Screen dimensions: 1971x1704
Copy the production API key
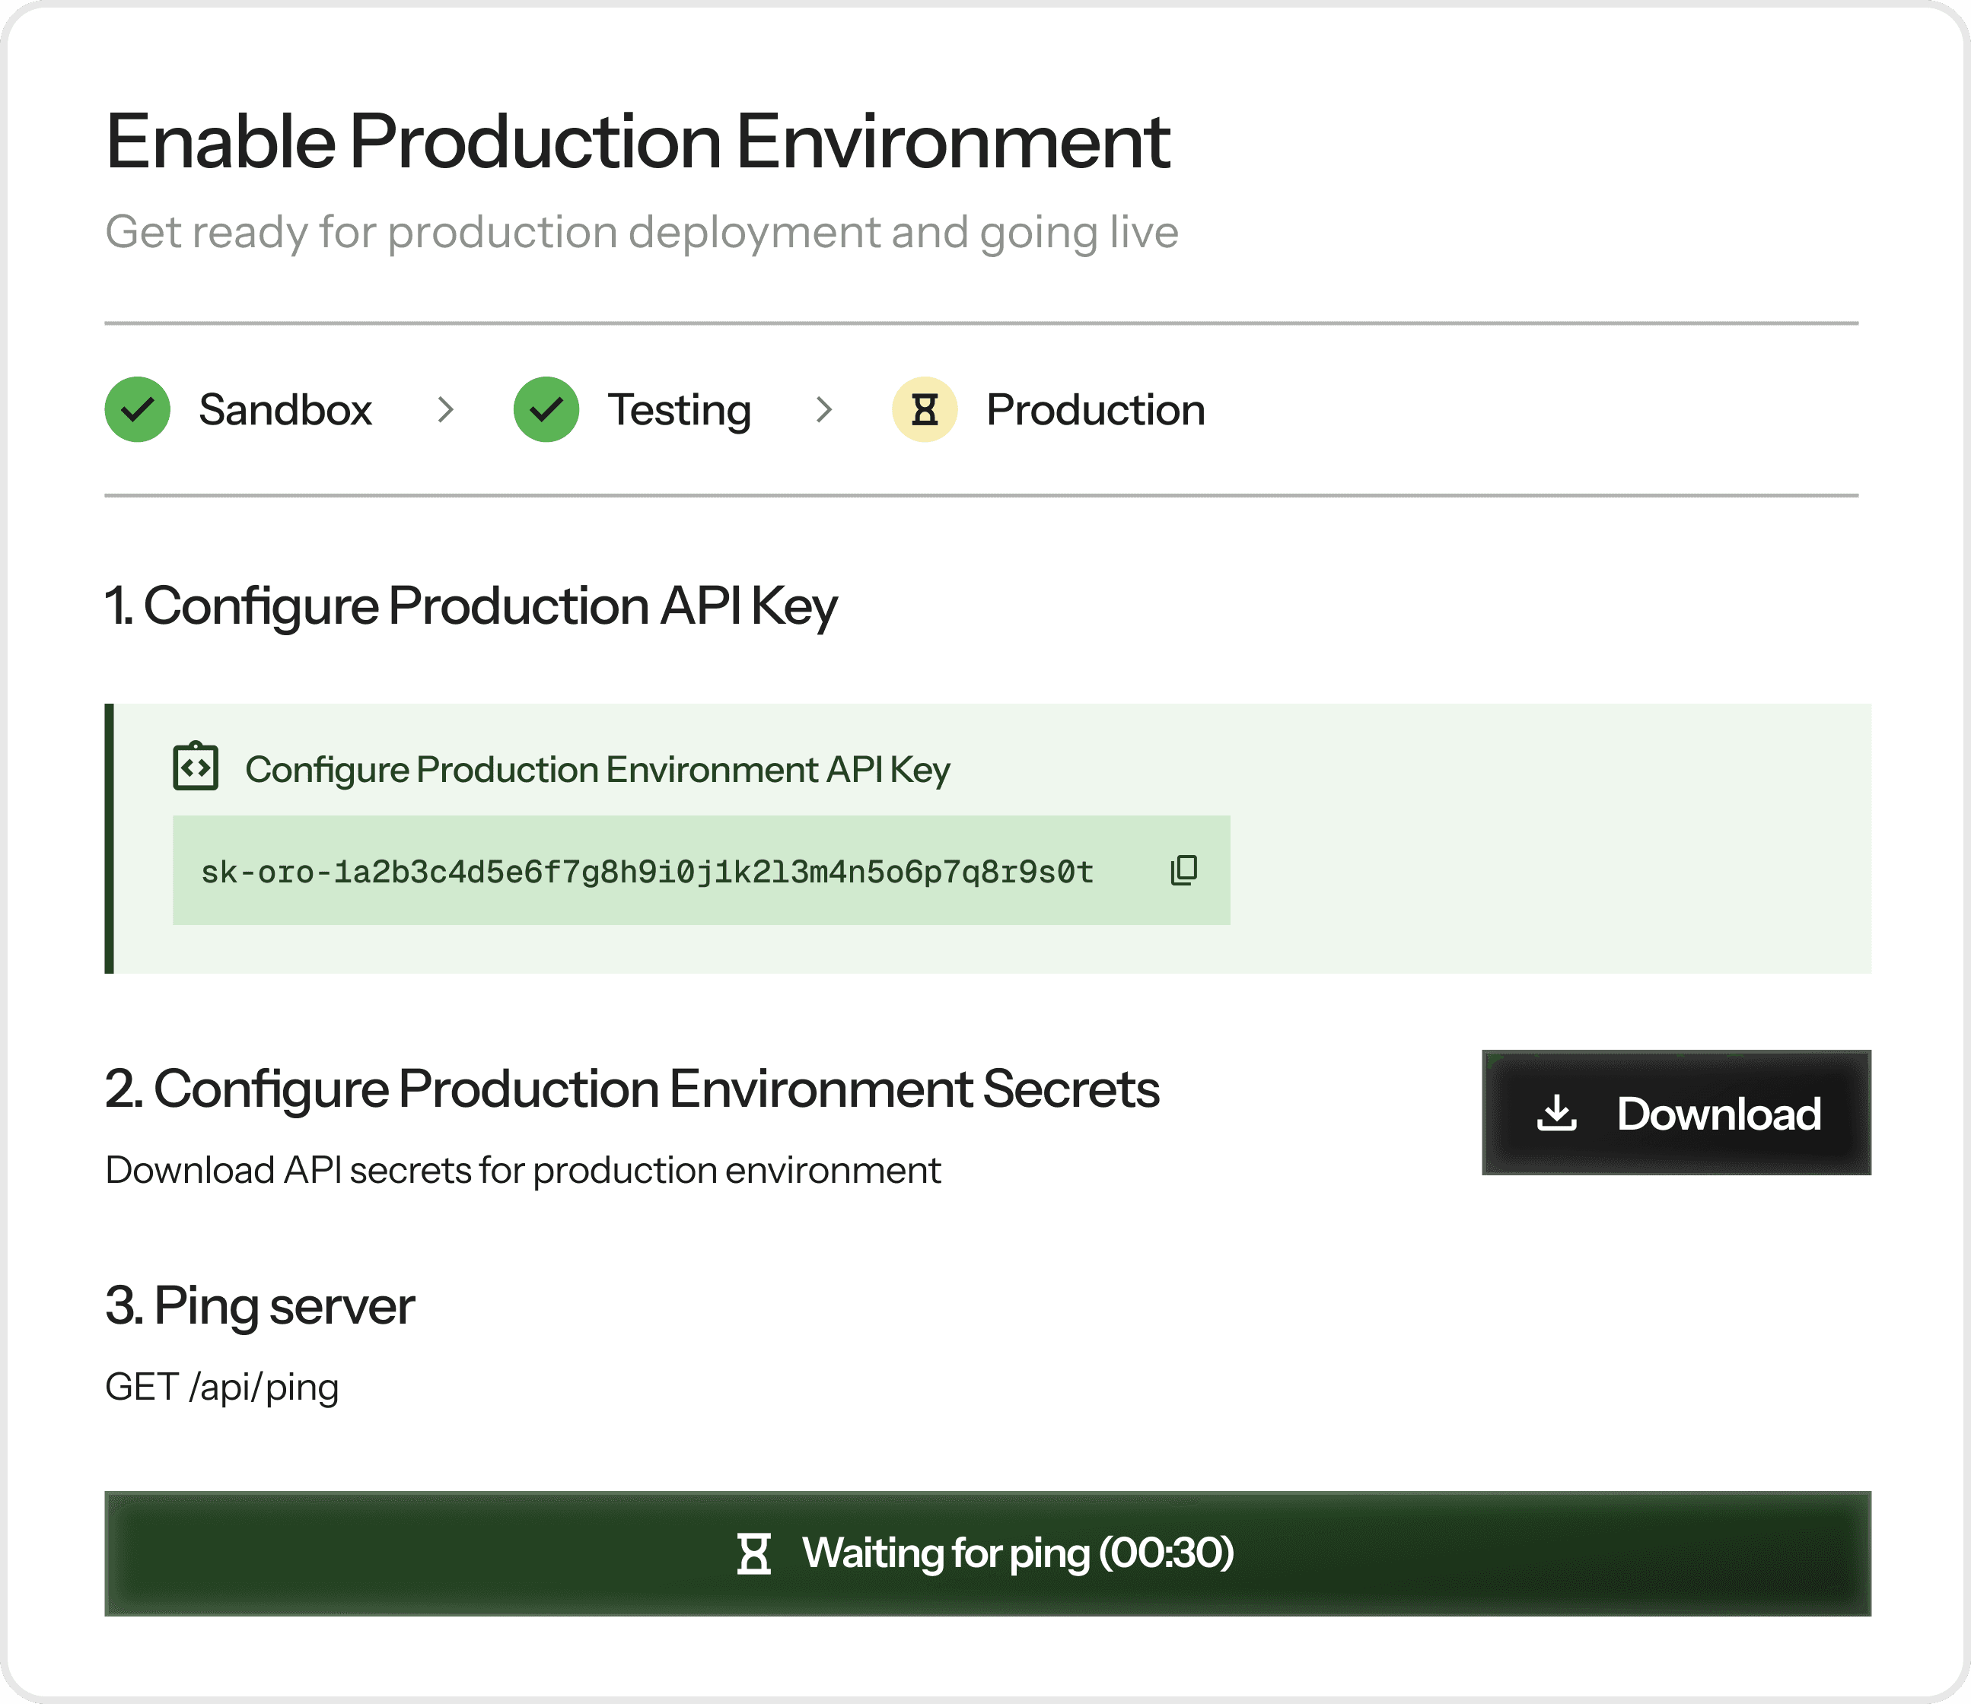(1183, 870)
